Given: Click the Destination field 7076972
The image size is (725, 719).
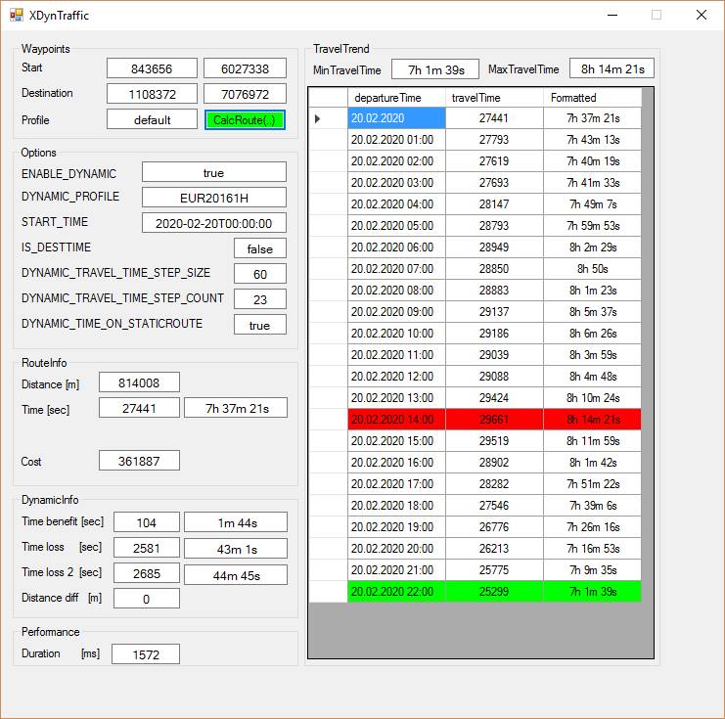Looking at the screenshot, I should point(245,94).
